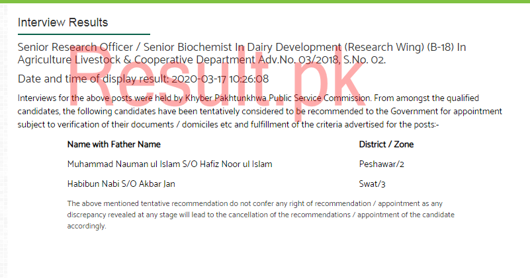Click the Peshawar/2 district entry
Screen dimensions: 530x278
click(x=381, y=164)
